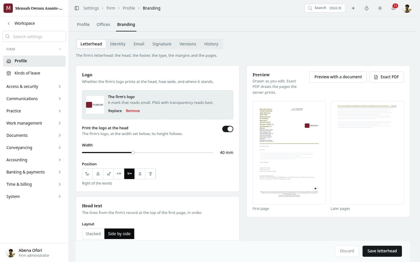This screenshot has width=420, height=262.
Task: Choose logo above words, top-right position
Action: pyautogui.click(x=108, y=174)
